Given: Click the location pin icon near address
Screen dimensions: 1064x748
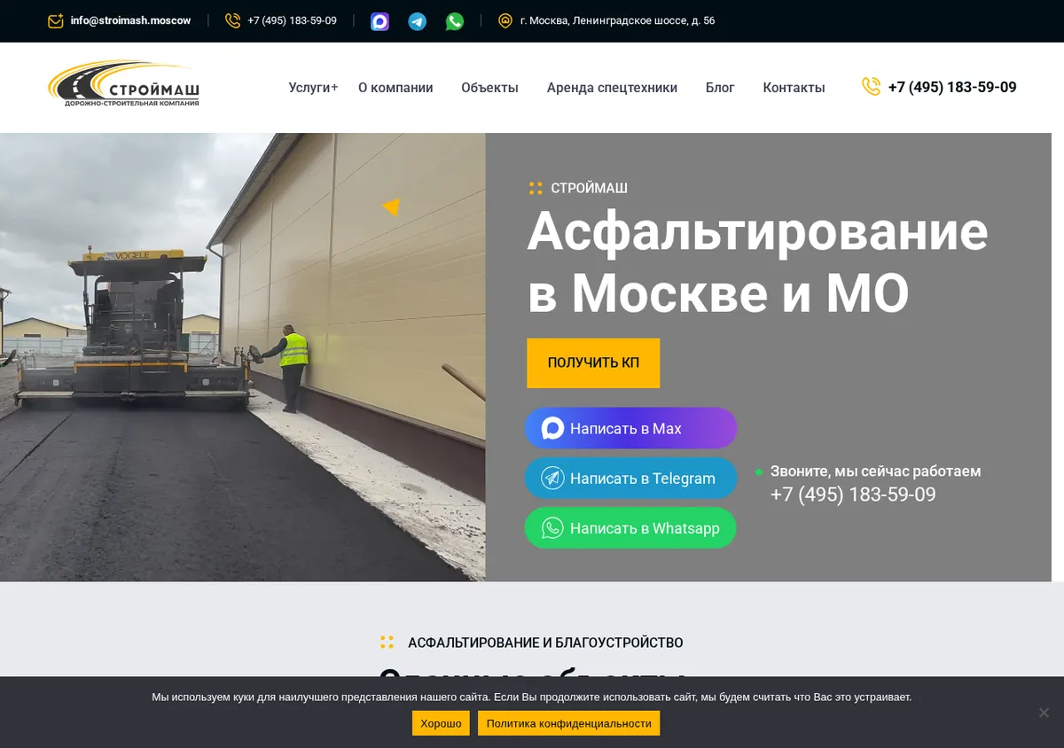Looking at the screenshot, I should click(x=505, y=20).
